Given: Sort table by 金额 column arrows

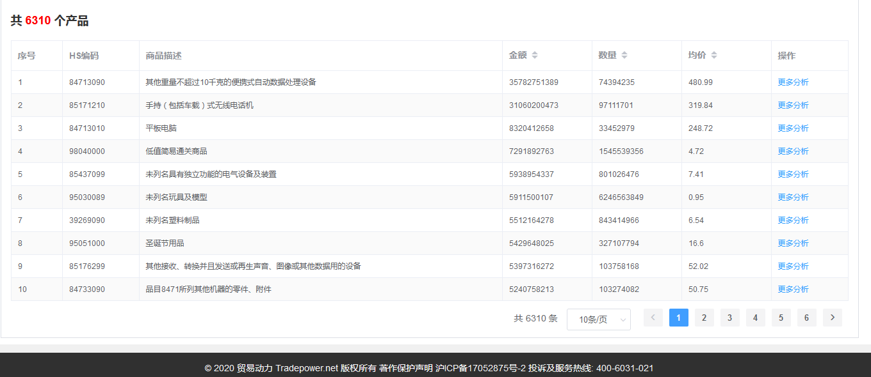Looking at the screenshot, I should click(x=535, y=56).
